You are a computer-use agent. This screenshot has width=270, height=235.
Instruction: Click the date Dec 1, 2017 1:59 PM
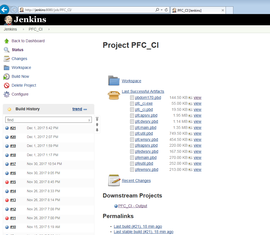coord(42,146)
